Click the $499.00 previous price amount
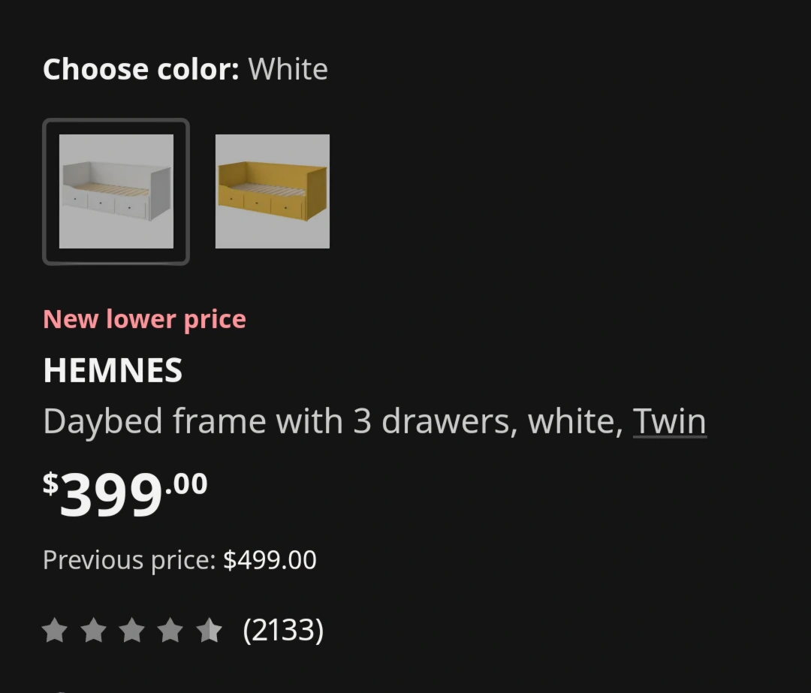Screen dimensions: 811x693 click(x=270, y=560)
